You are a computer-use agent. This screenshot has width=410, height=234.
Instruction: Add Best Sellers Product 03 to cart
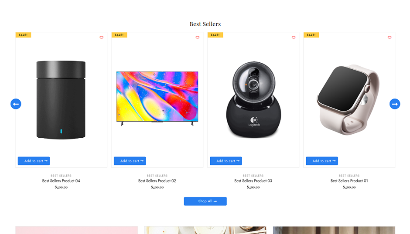(x=225, y=161)
